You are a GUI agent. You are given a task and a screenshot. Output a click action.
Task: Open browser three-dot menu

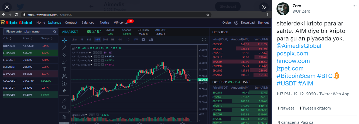coord(267,14)
